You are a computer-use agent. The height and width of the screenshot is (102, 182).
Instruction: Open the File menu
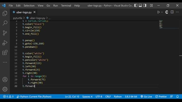click(x=11, y=6)
